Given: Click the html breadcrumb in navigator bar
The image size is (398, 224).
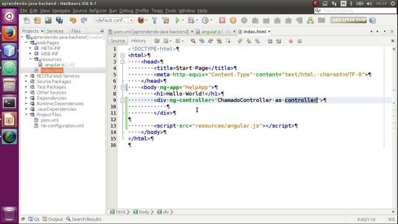Looking at the screenshot, I should click(x=118, y=212).
